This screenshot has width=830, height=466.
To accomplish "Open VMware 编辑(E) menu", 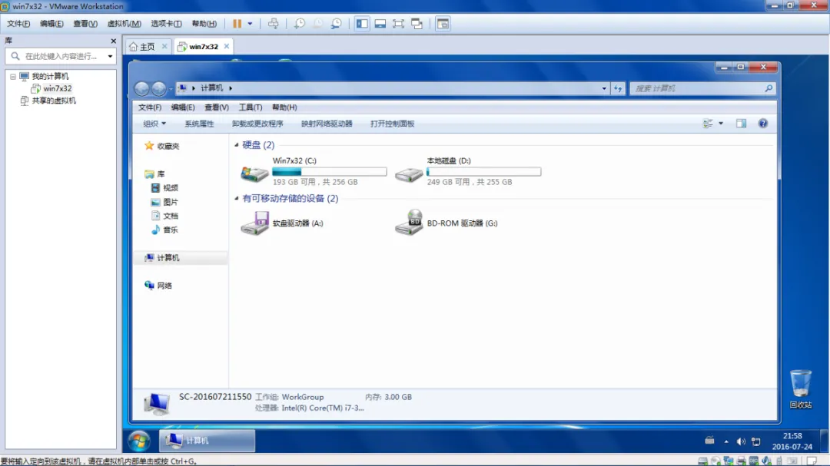I will click(x=51, y=24).
